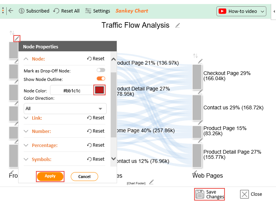Click panel scrollbar up arrow
This screenshot has width=276, height=205.
(113, 59)
